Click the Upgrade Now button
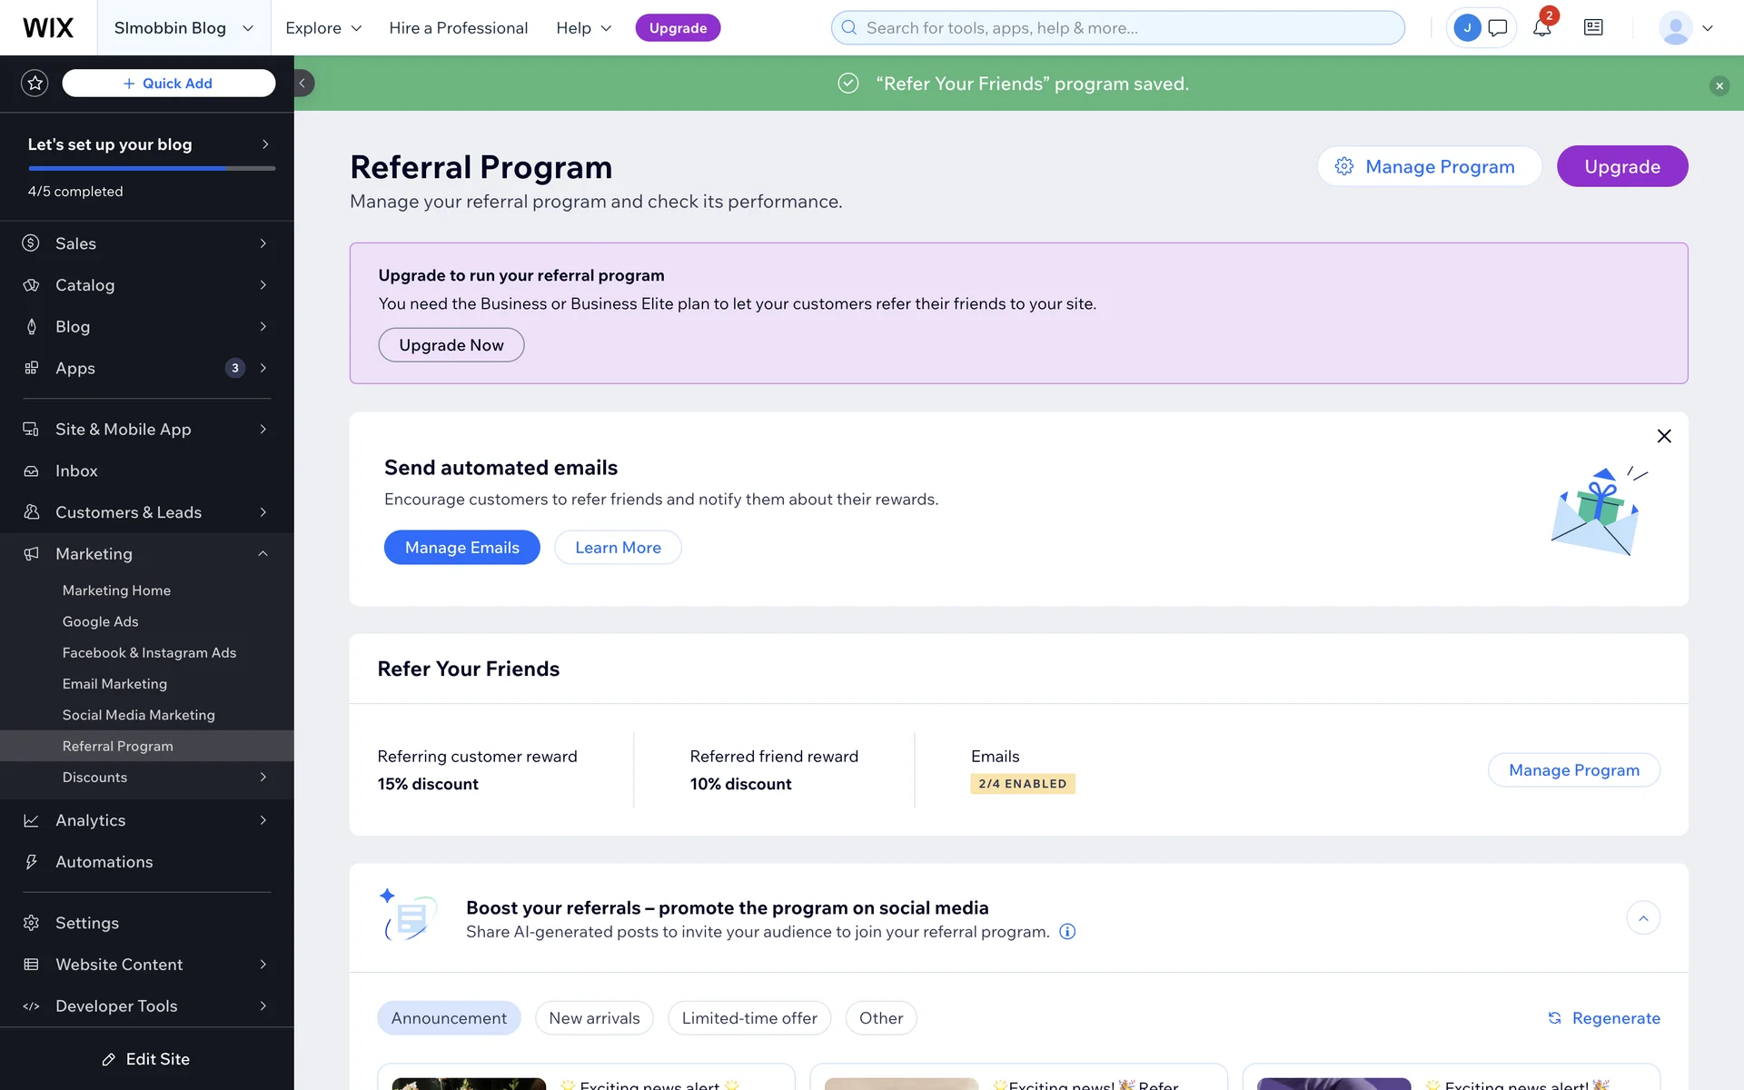Viewport: 1744px width, 1090px height. click(x=451, y=345)
